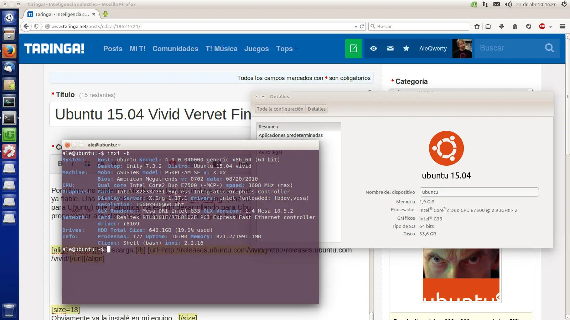570x320 pixels.
Task: Close the Taringa tab
Action: pos(94,14)
